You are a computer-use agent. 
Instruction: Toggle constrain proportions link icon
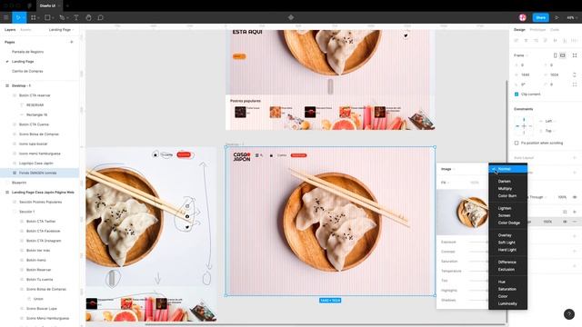pyautogui.click(x=575, y=74)
